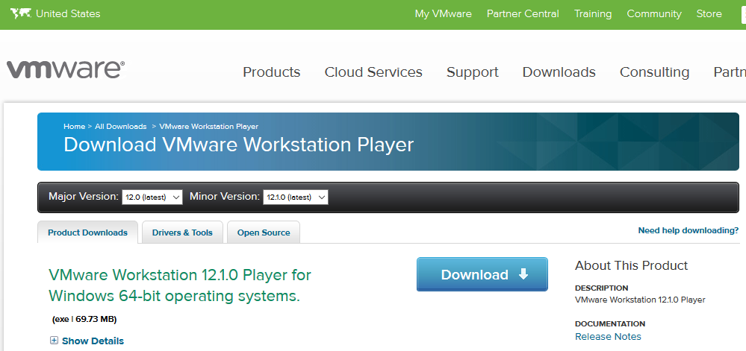Open the My VMware link
The width and height of the screenshot is (746, 351).
coord(444,13)
